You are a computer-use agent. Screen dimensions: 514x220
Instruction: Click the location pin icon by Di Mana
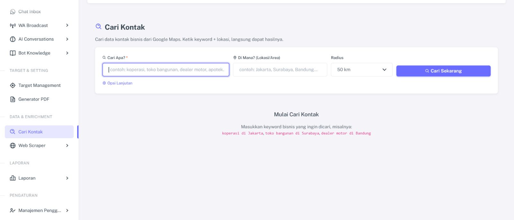pos(235,58)
